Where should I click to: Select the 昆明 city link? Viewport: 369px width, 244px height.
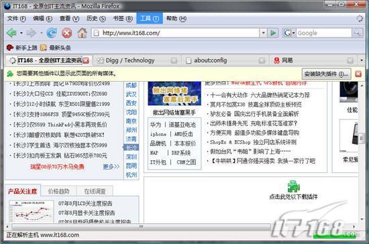point(131,166)
